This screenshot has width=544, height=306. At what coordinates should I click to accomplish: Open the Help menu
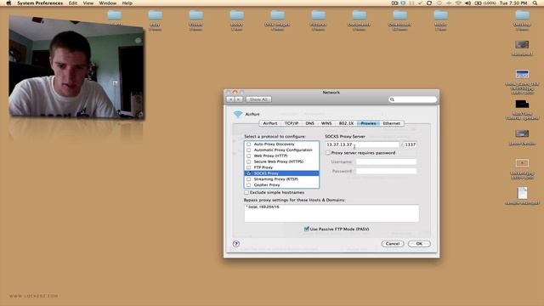click(127, 3)
